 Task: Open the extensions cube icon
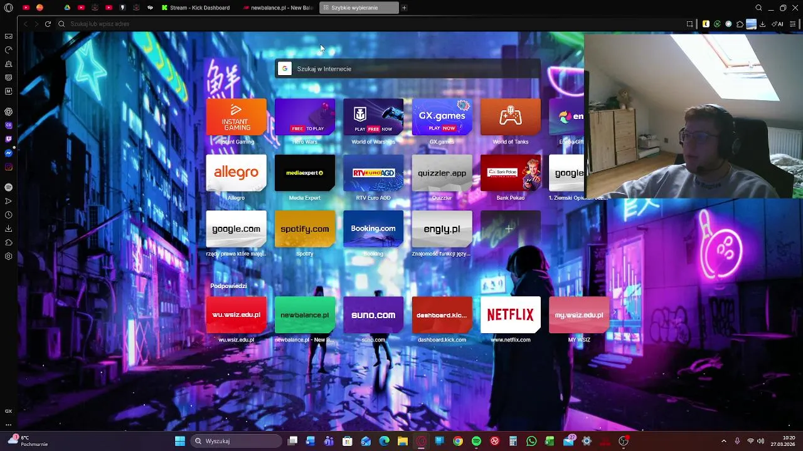(x=740, y=24)
